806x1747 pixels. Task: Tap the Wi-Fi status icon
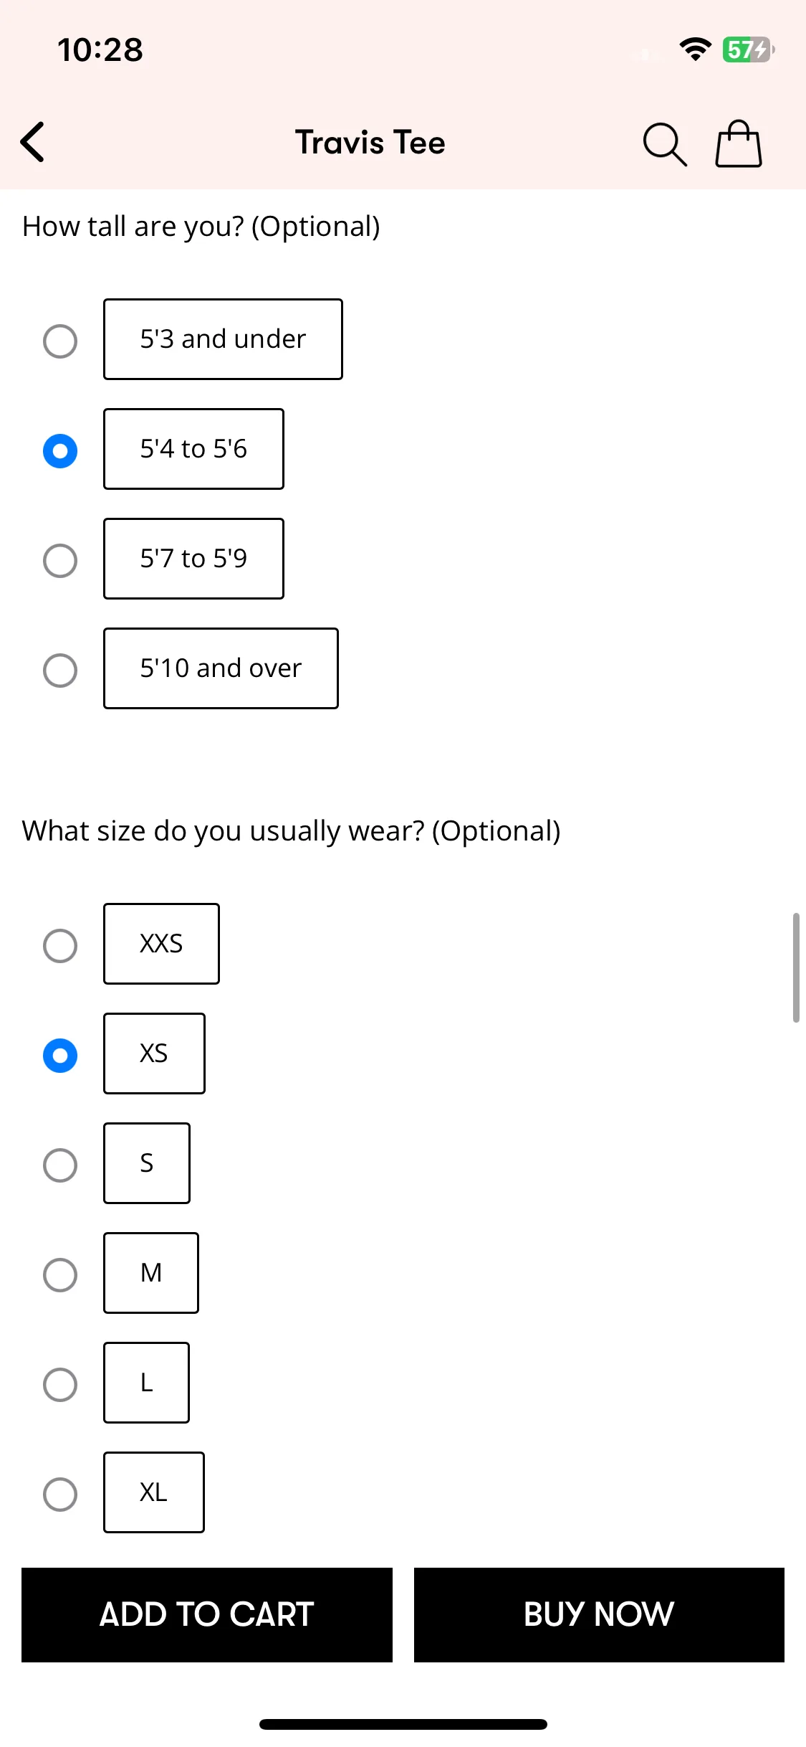[695, 49]
